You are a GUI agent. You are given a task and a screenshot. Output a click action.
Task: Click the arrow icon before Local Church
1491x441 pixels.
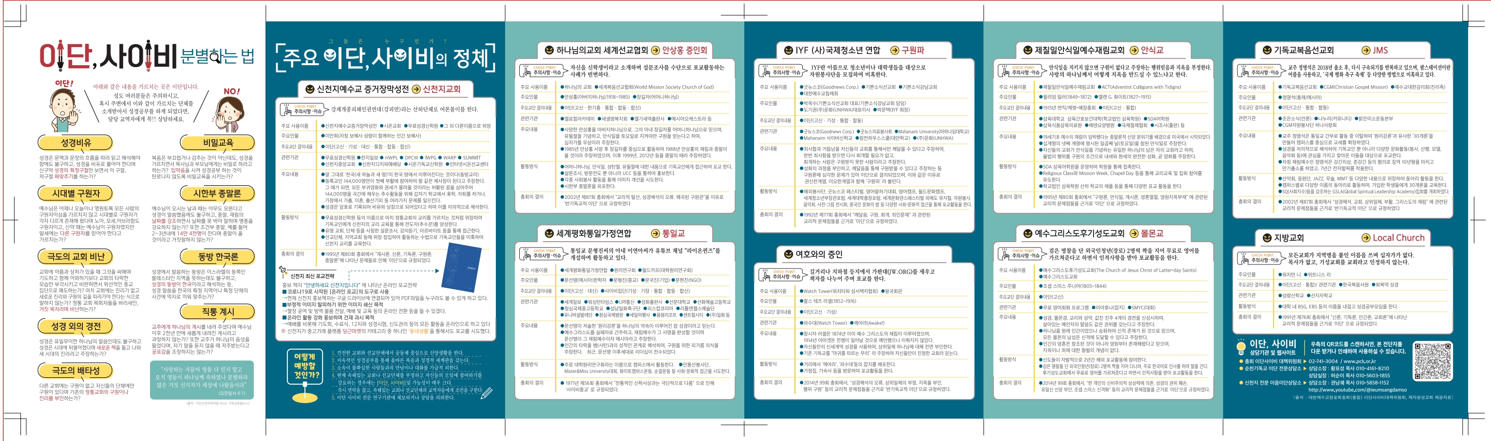coord(1366,238)
